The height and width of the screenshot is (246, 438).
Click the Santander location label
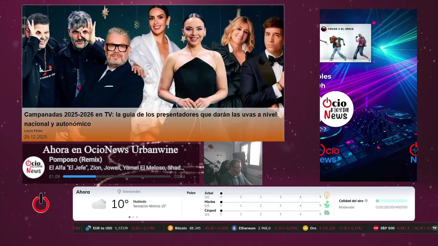(x=132, y=192)
